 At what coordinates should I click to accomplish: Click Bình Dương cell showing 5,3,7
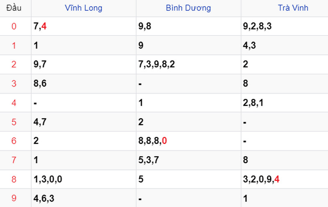(189, 160)
